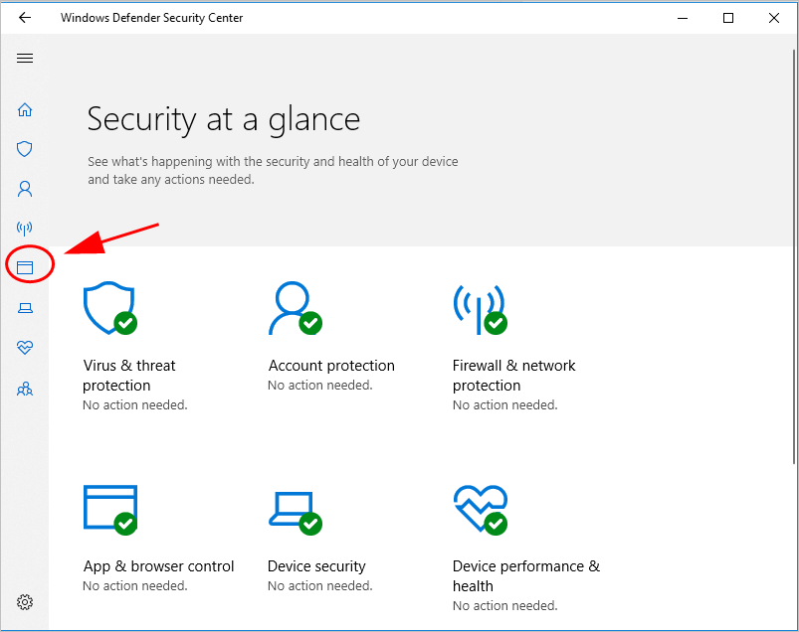799x632 pixels.
Task: Open Family options icon in sidebar
Action: tap(25, 390)
